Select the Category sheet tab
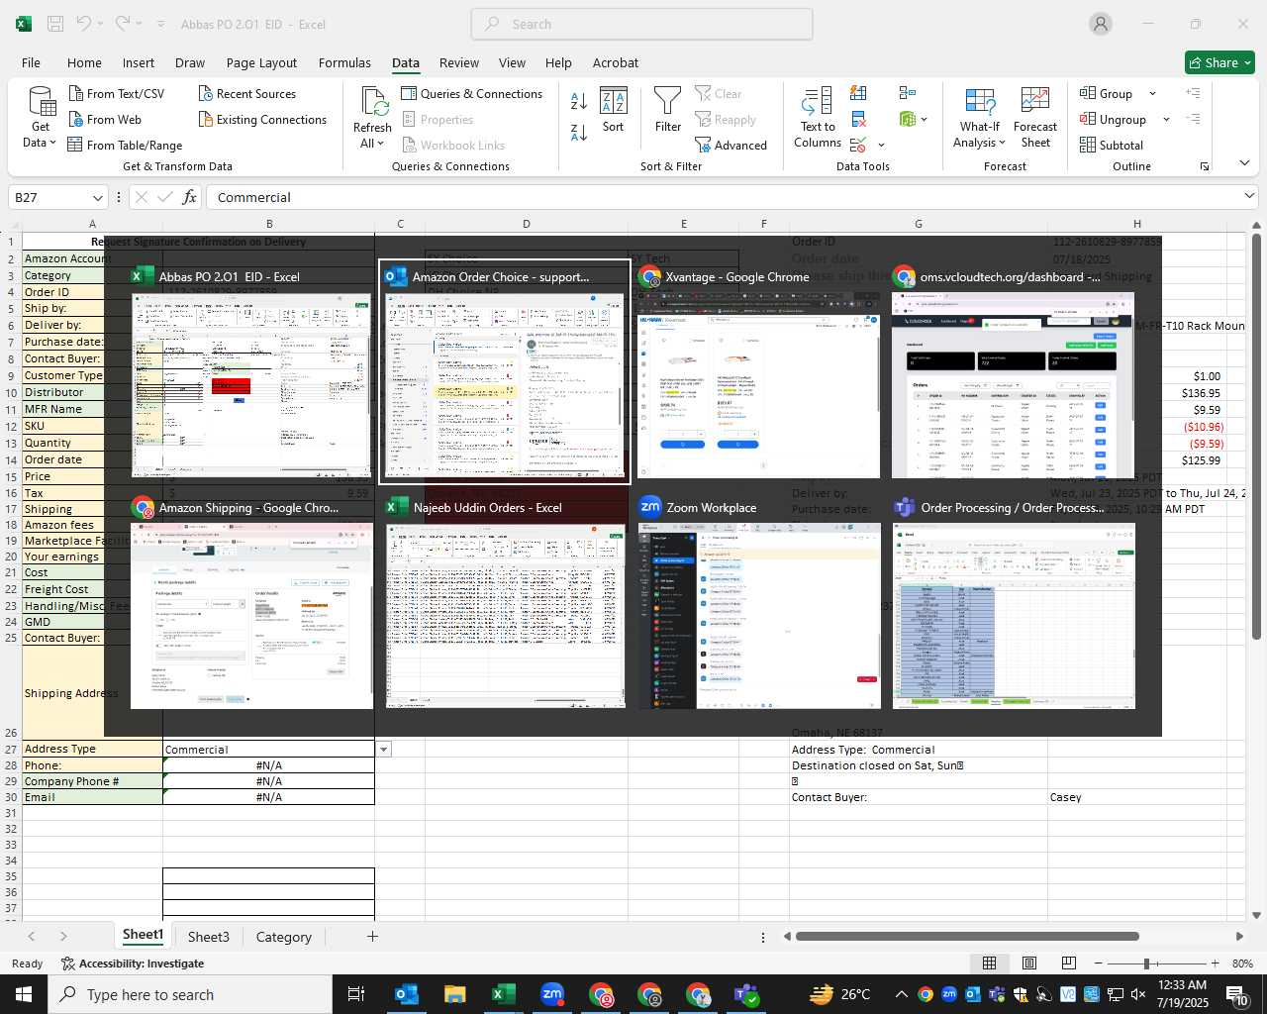 click(283, 937)
